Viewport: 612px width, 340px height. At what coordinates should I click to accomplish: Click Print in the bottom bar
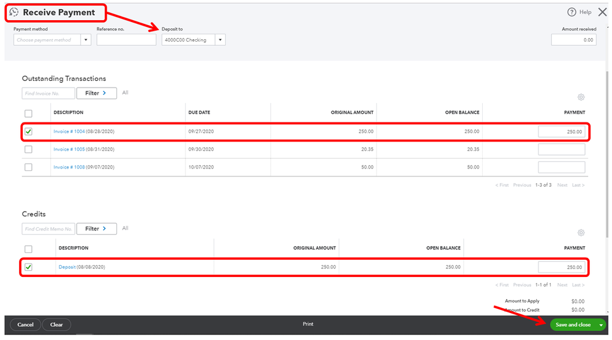tap(308, 324)
